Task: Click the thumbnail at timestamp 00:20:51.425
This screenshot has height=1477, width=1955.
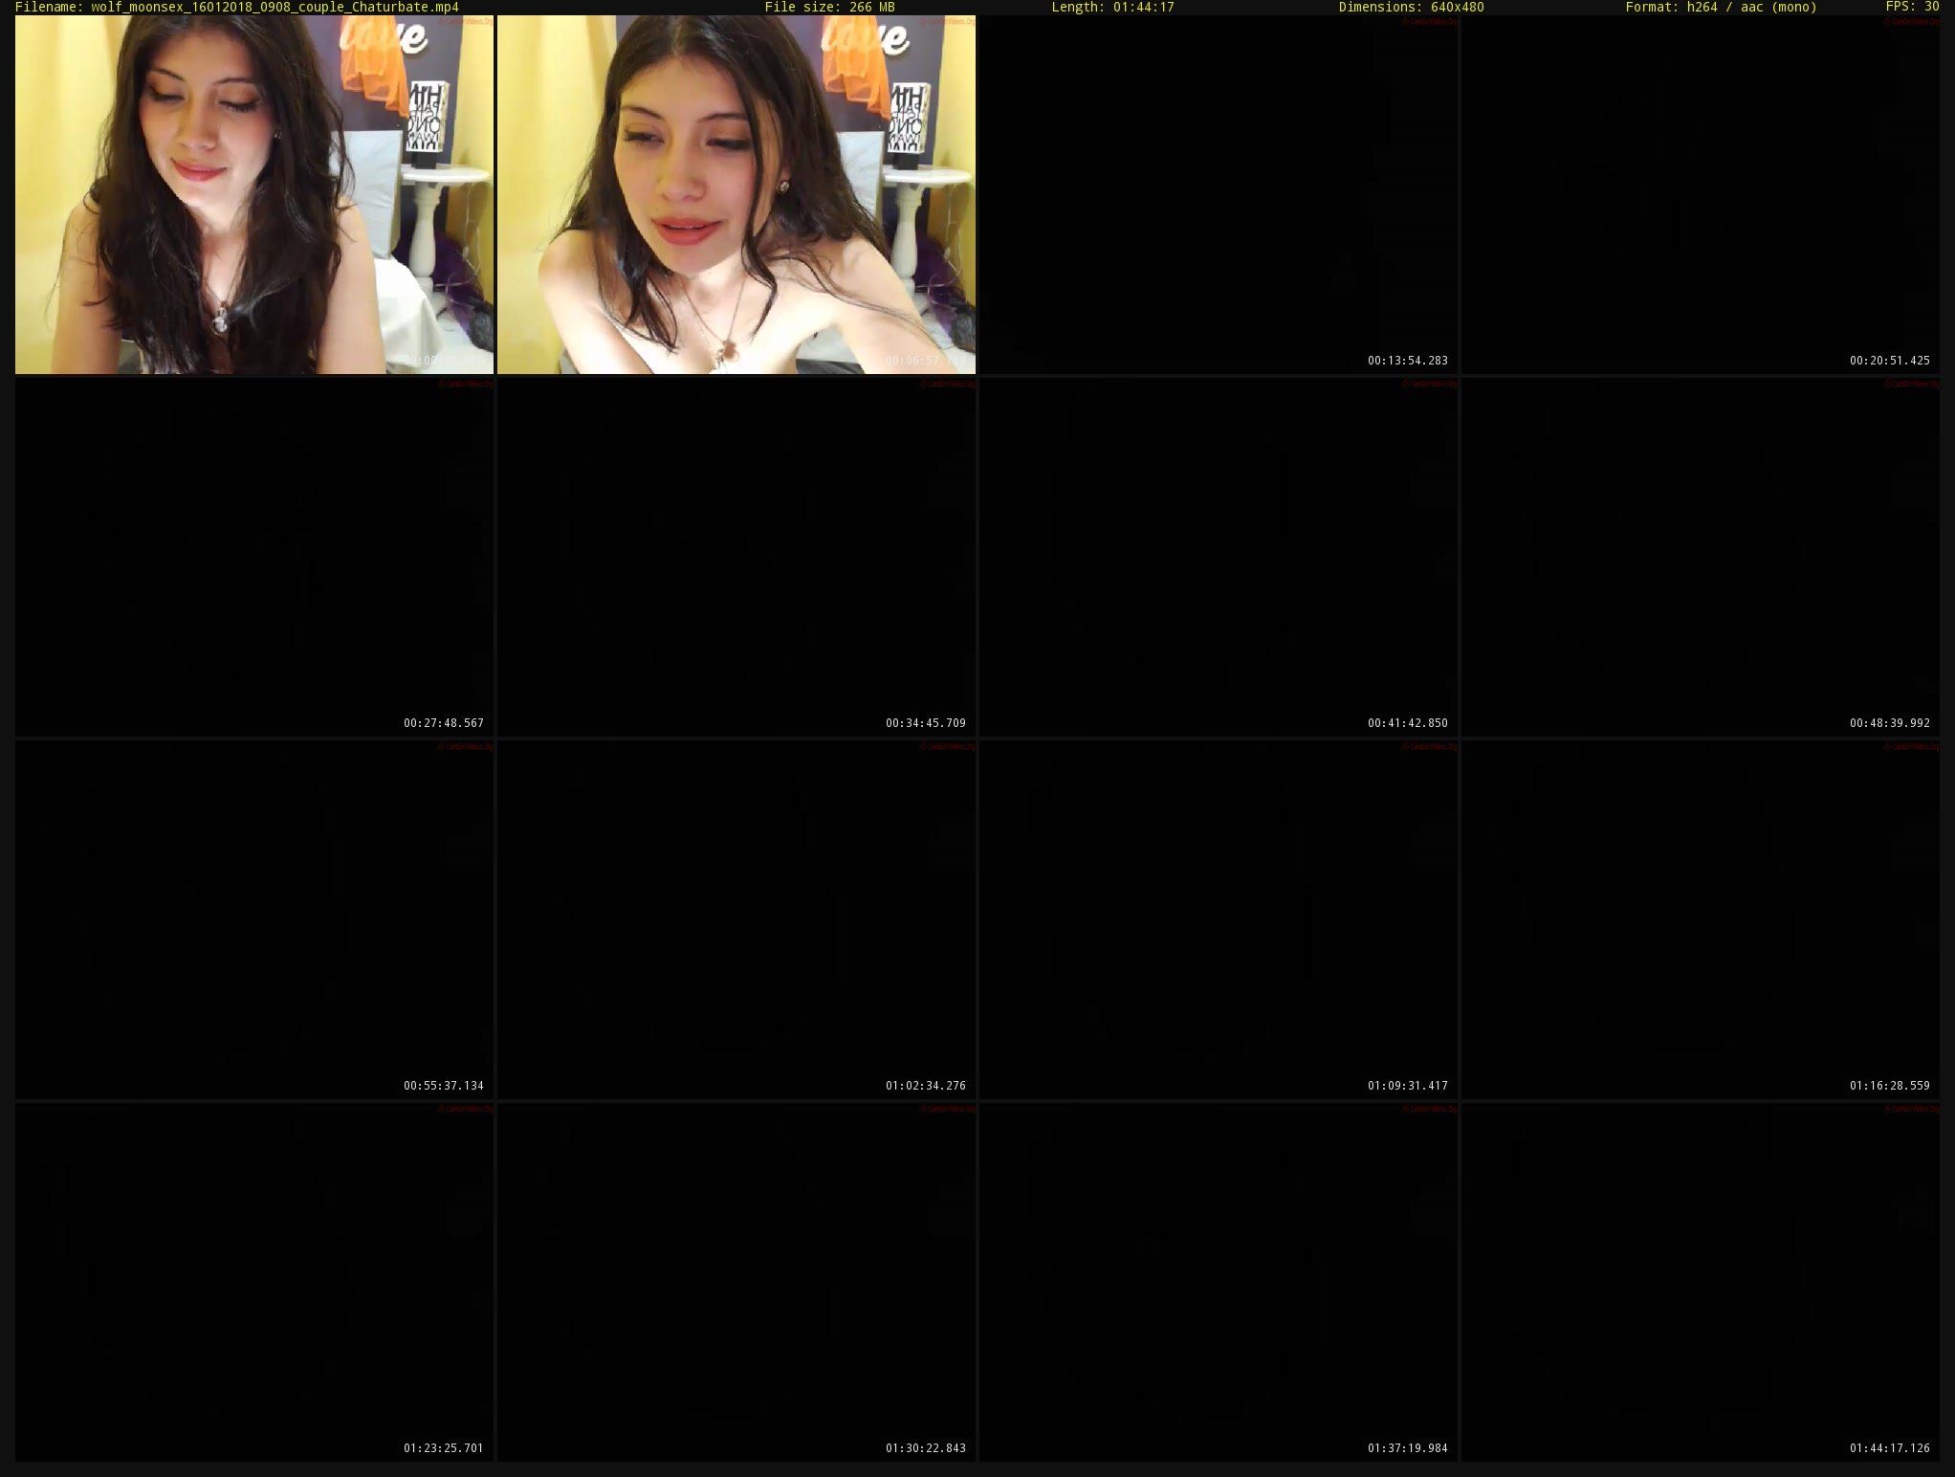Action: pyautogui.click(x=1701, y=194)
